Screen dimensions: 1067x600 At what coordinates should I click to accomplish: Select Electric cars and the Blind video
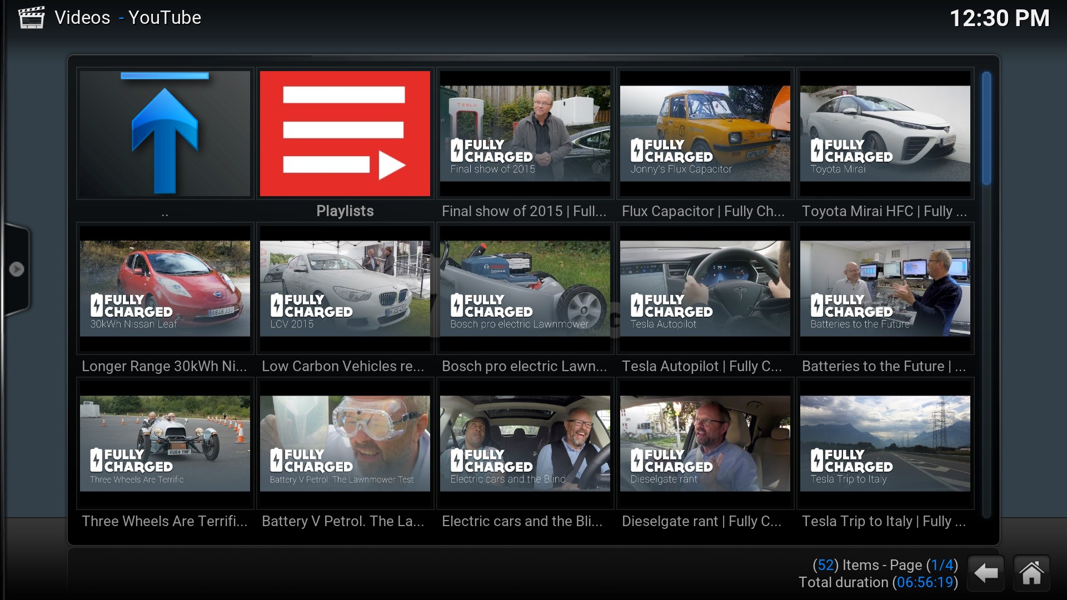[x=525, y=443]
